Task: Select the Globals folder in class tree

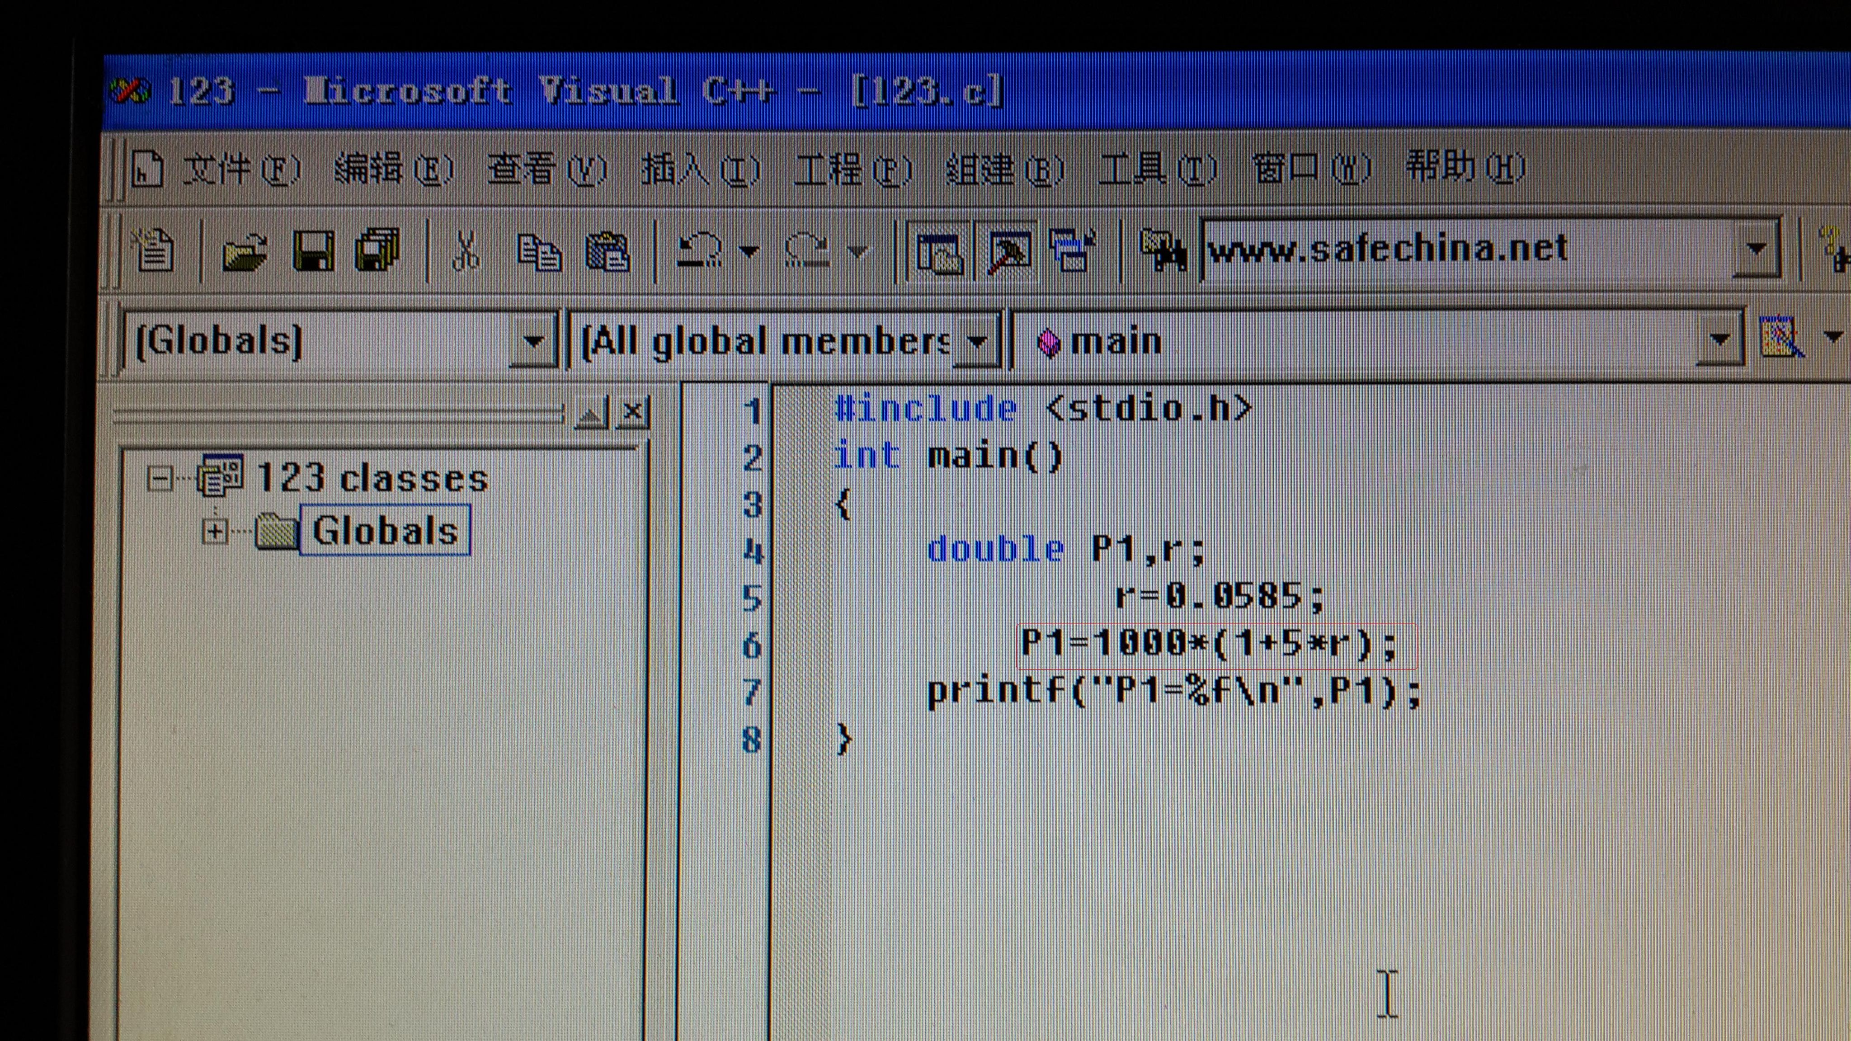Action: 384,530
